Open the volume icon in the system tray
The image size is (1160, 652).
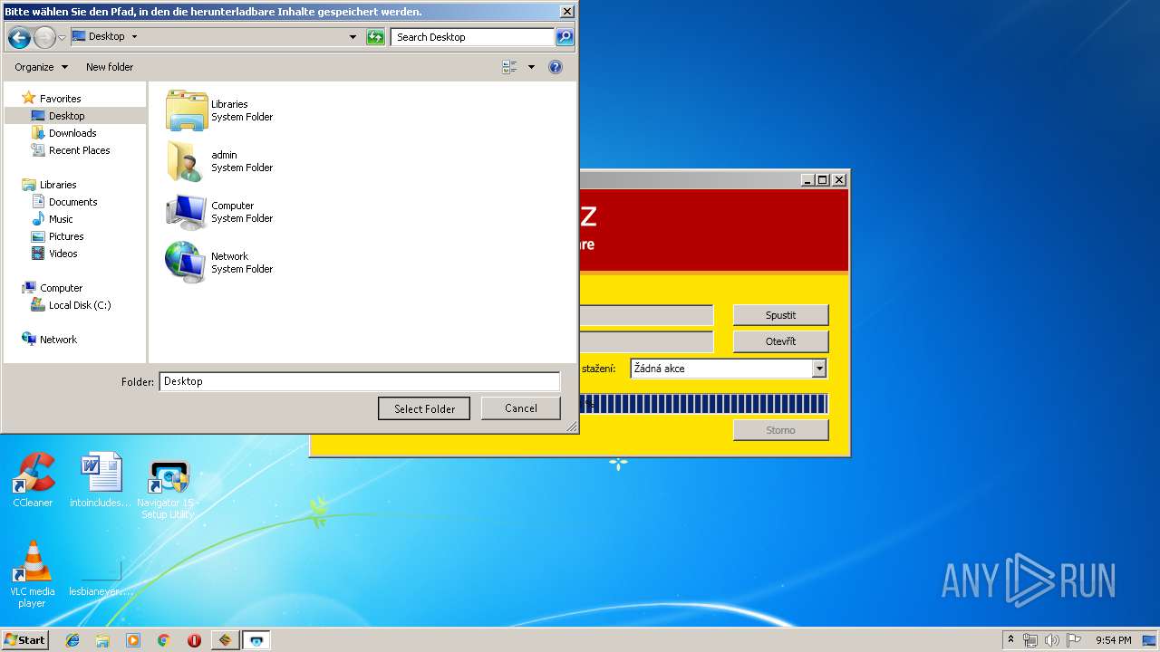click(1052, 640)
